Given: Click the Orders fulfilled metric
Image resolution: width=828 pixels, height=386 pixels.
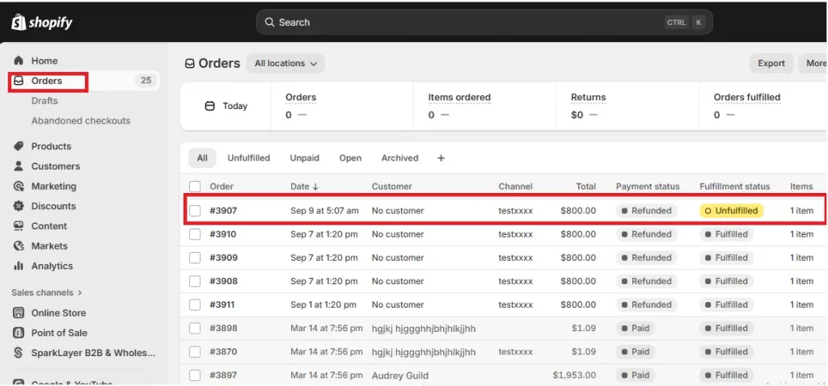Looking at the screenshot, I should point(746,98).
